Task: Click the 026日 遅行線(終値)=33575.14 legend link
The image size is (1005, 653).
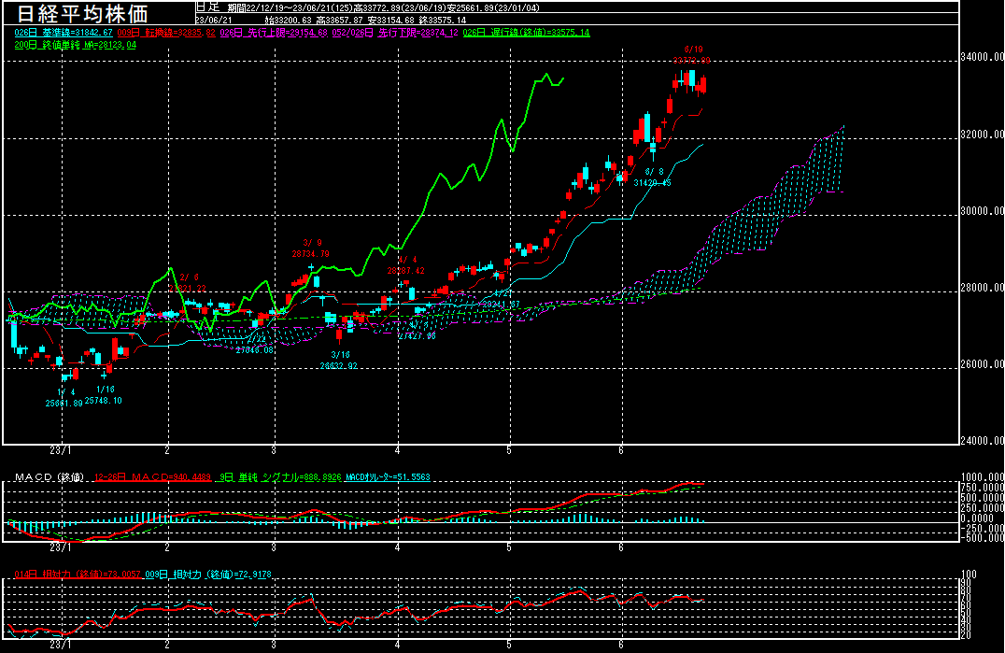Action: pyautogui.click(x=526, y=33)
